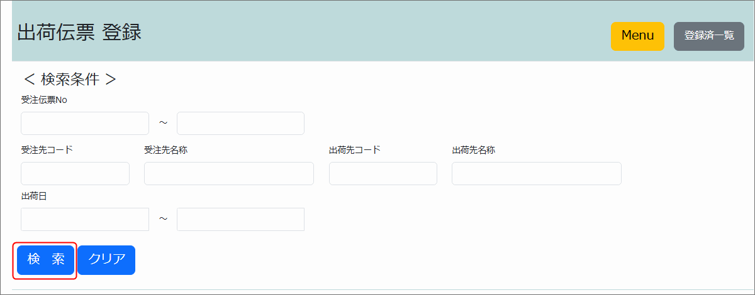755x295 pixels.
Task: Select the 出荷日 start date field
Action: point(85,219)
